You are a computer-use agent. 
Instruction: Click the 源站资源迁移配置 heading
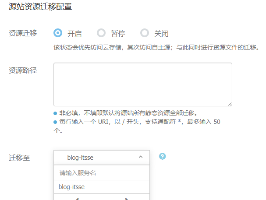coord(40,7)
